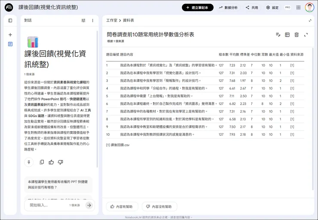Mark content helpful with 內容有幫助

click(122, 207)
